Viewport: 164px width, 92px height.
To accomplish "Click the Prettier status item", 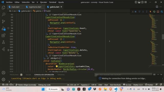I will tap(149, 85).
